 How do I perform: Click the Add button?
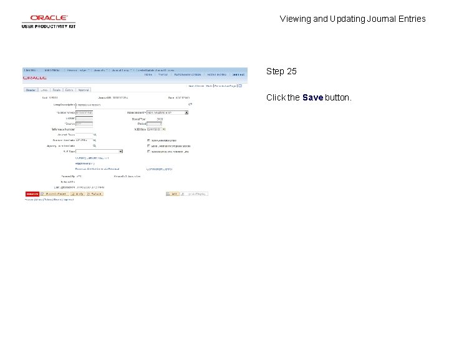click(x=172, y=194)
